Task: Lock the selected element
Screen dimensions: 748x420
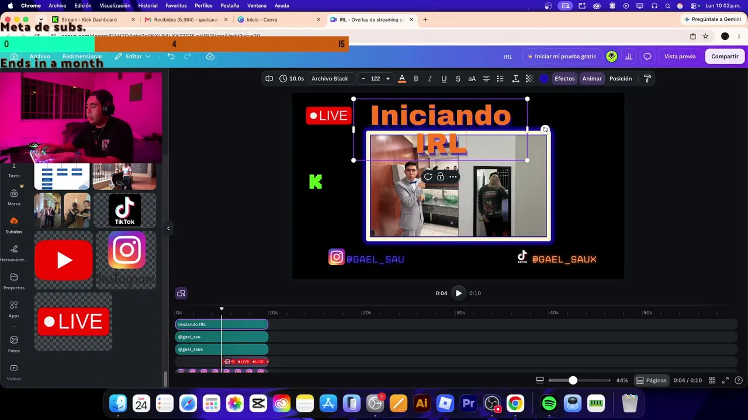Action: (x=441, y=177)
